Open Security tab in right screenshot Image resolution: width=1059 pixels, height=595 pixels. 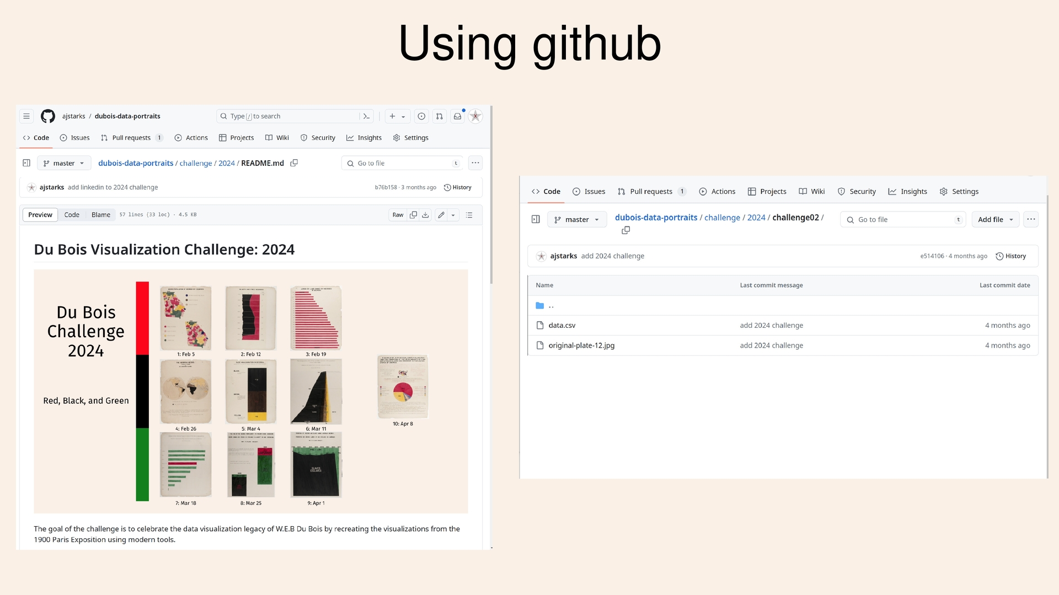click(x=857, y=191)
